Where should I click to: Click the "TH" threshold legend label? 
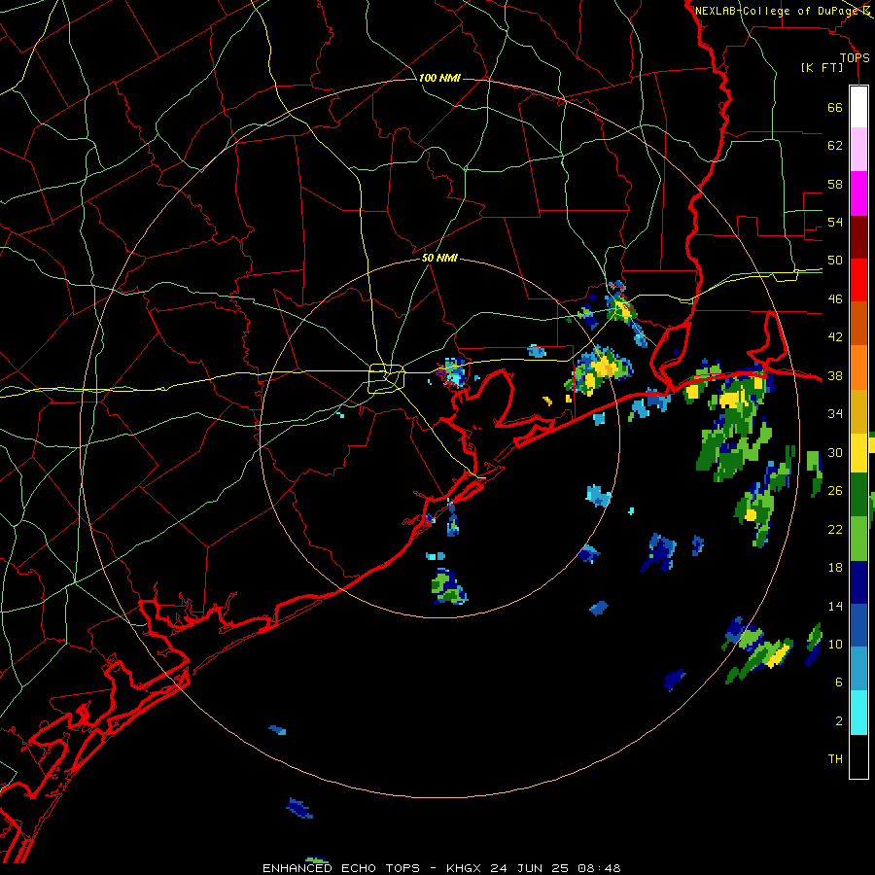click(x=835, y=759)
